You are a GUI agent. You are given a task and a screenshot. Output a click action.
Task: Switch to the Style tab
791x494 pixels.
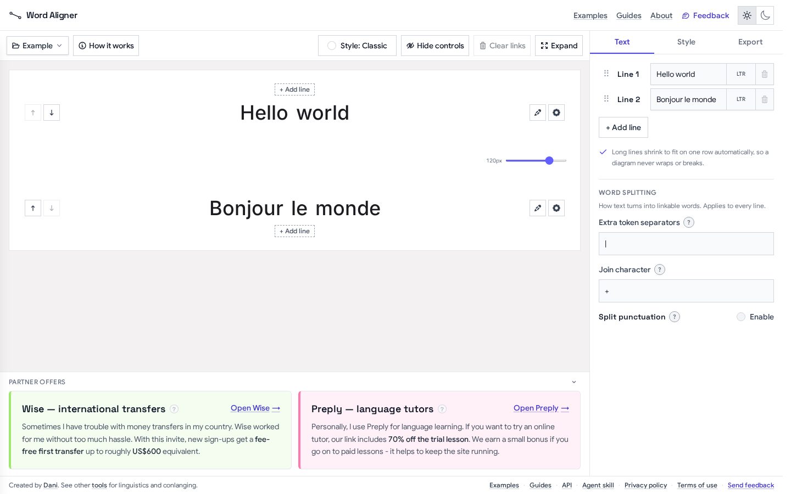tap(686, 42)
